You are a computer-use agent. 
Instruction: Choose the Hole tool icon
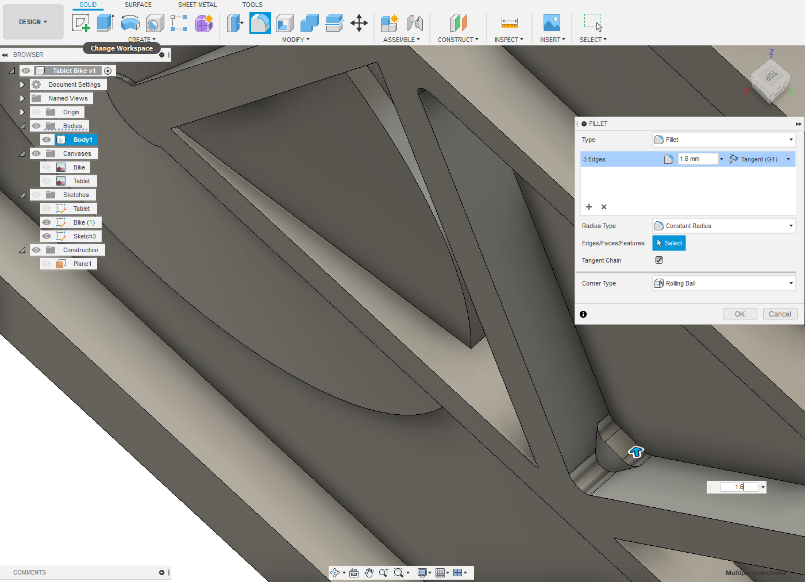(155, 23)
